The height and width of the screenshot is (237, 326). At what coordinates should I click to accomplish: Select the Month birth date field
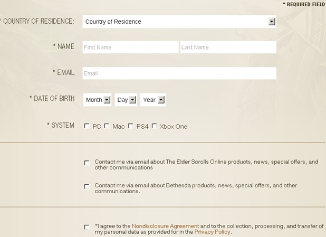(97, 100)
